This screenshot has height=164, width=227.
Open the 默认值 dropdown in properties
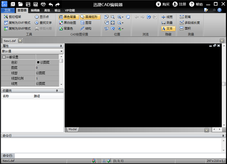(x=61, y=51)
